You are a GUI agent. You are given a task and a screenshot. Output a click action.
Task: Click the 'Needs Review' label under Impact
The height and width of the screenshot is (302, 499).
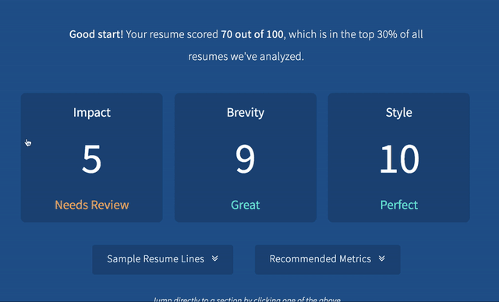point(92,205)
